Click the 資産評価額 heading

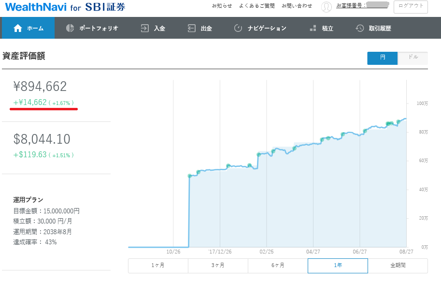coord(24,56)
